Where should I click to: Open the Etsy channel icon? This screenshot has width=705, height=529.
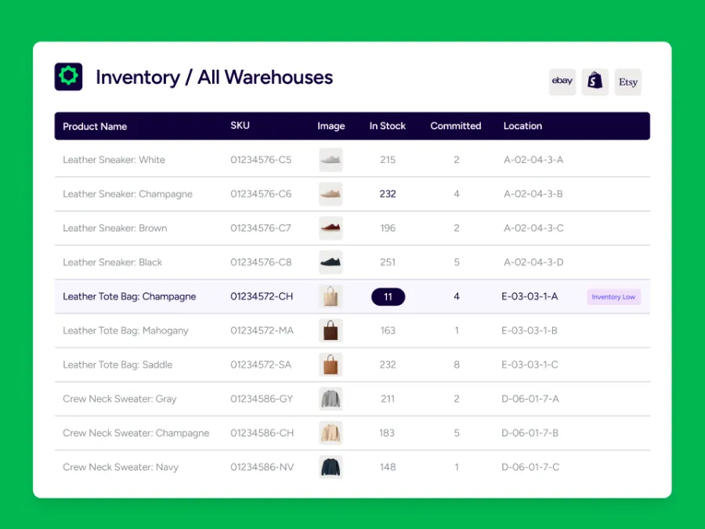click(627, 82)
